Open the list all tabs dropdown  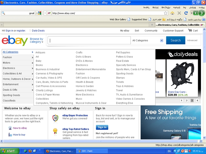(x=2, y=25)
